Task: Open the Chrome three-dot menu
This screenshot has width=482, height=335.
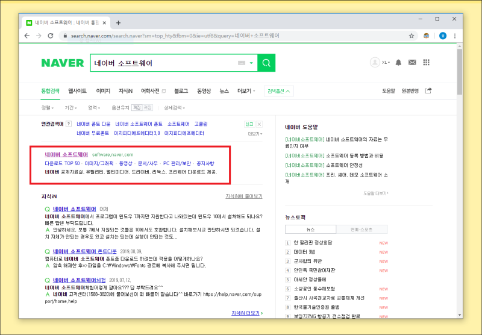Action: coord(455,36)
